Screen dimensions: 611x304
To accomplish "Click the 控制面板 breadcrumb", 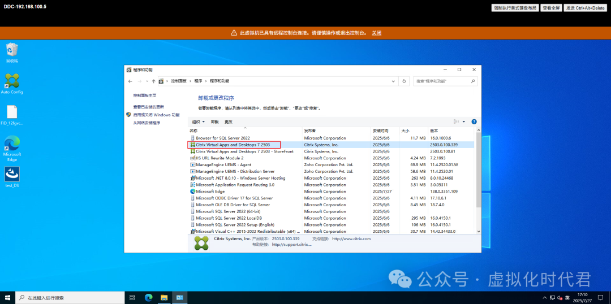I will coord(179,81).
